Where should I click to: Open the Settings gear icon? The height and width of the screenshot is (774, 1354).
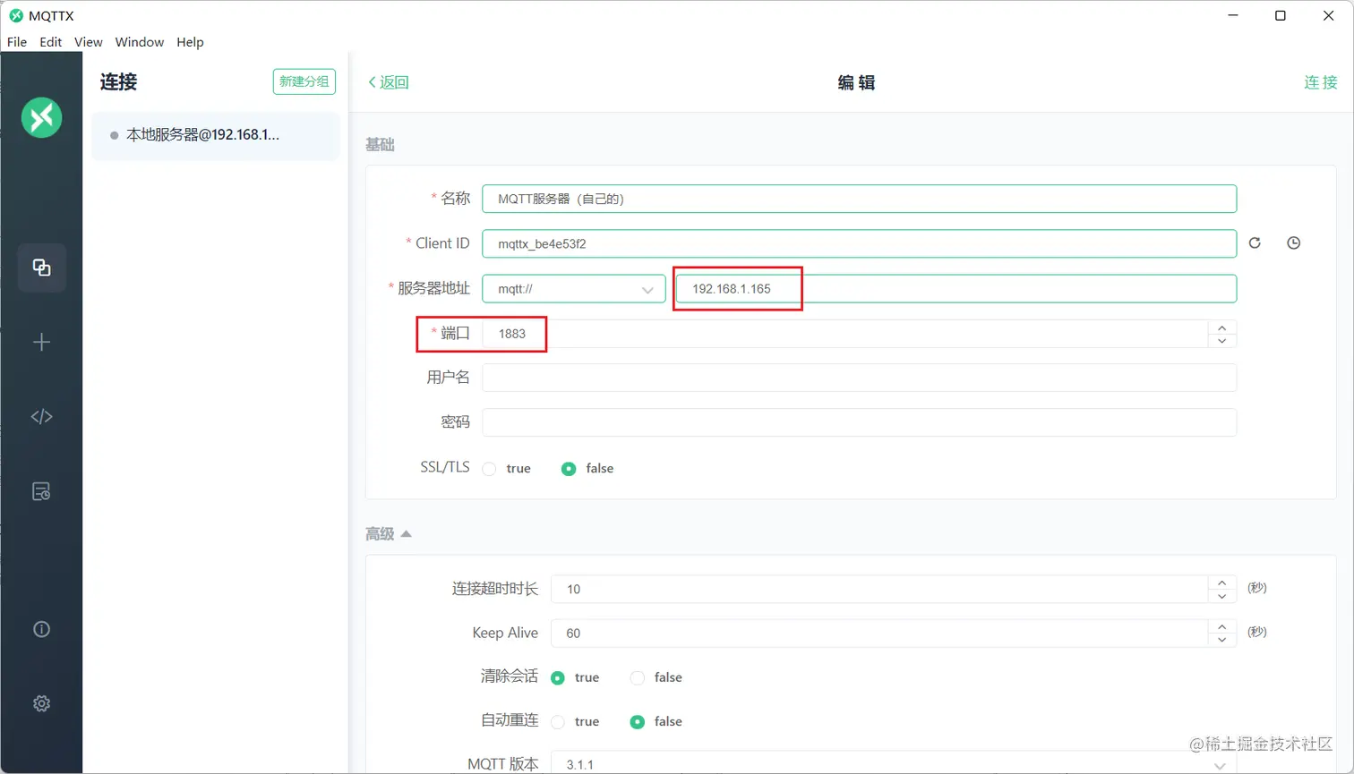click(x=41, y=703)
